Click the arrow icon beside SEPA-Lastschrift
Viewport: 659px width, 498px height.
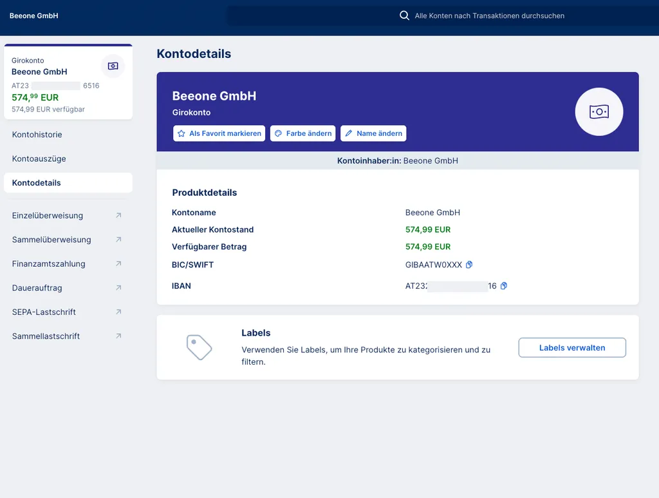click(118, 312)
